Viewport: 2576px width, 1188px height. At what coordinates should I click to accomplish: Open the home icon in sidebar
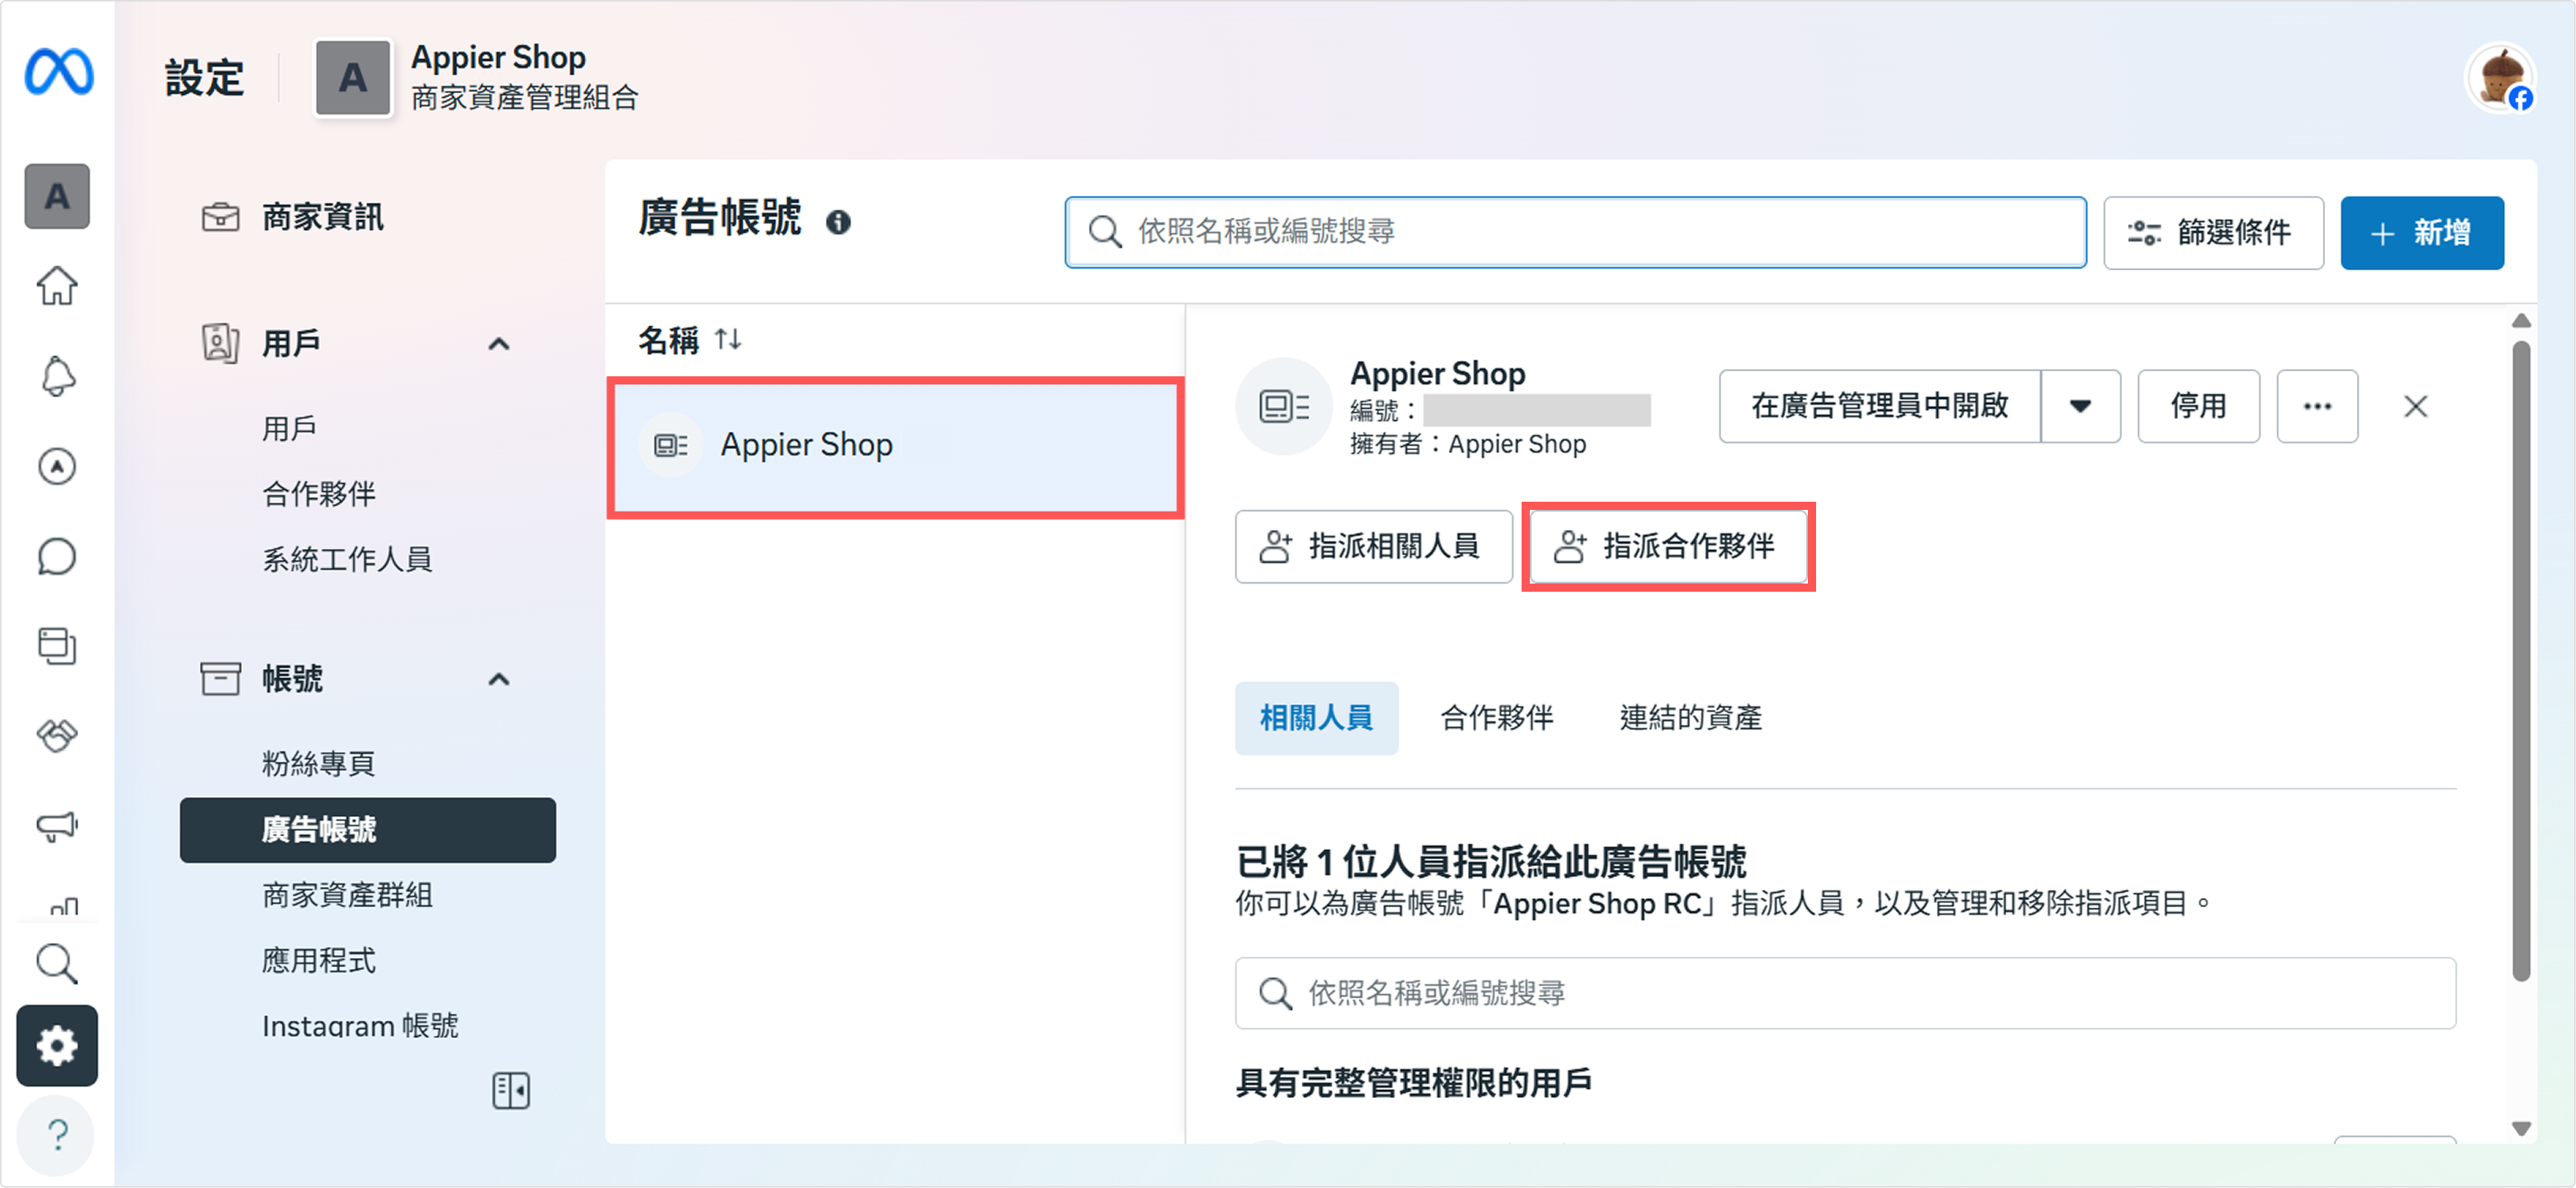click(57, 286)
